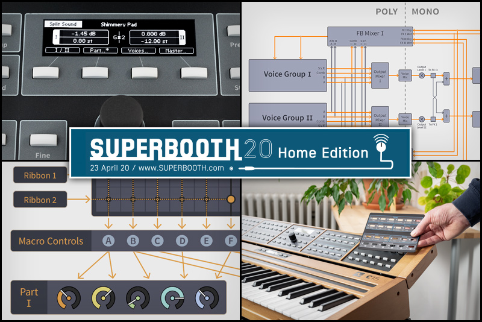The width and height of the screenshot is (482, 322).
Task: Select the 'Ribbon 1' source box
Action: click(40, 175)
